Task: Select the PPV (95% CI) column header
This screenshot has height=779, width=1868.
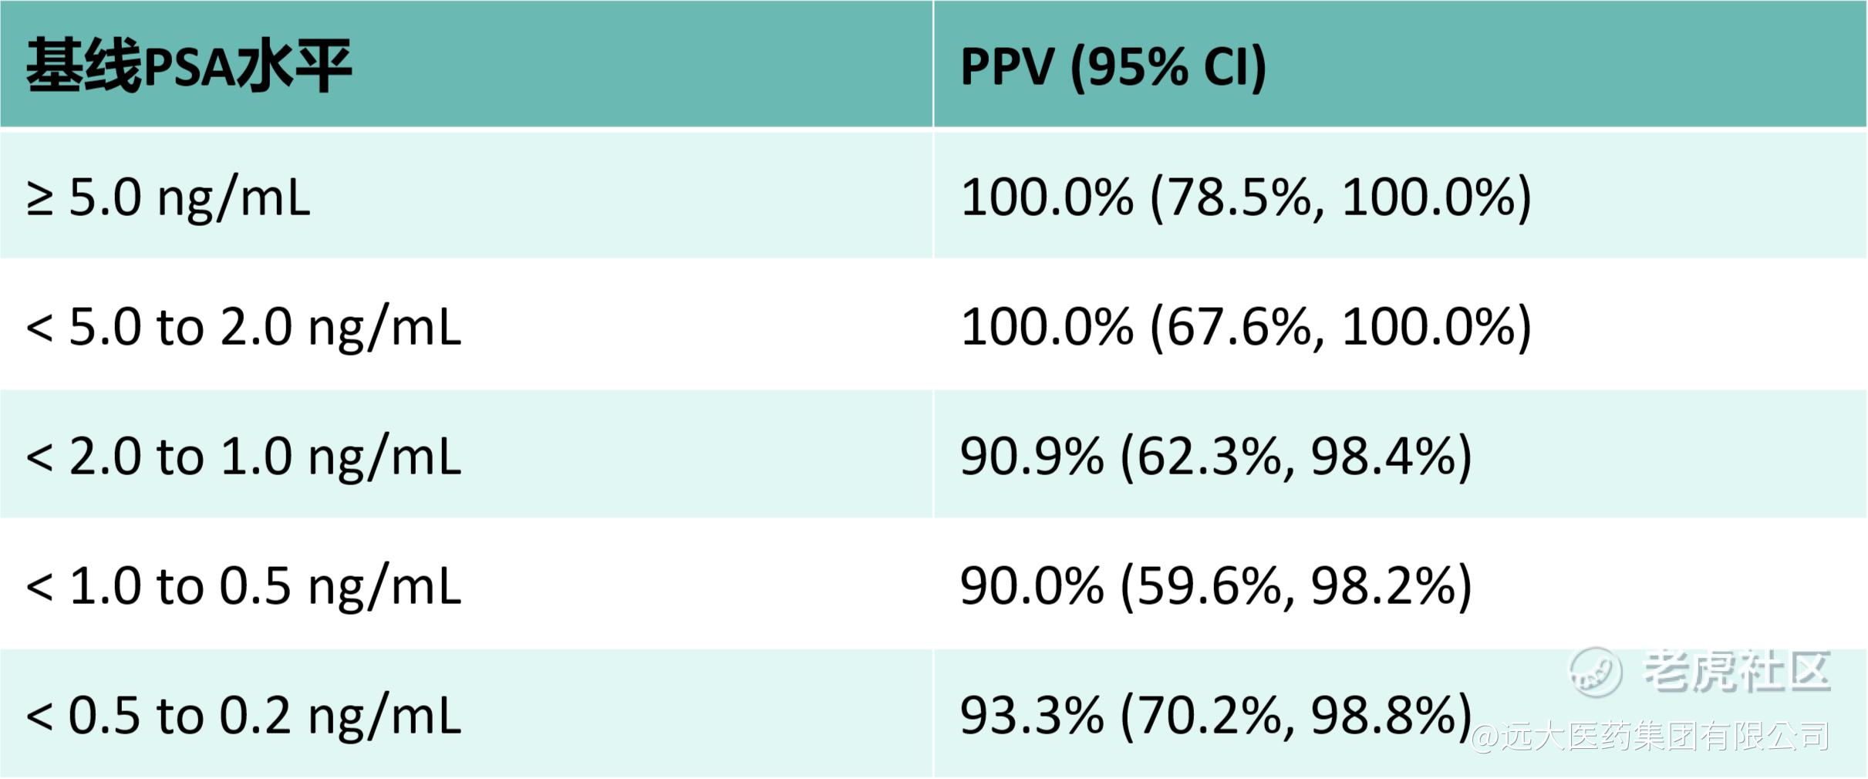Action: pyautogui.click(x=1114, y=66)
